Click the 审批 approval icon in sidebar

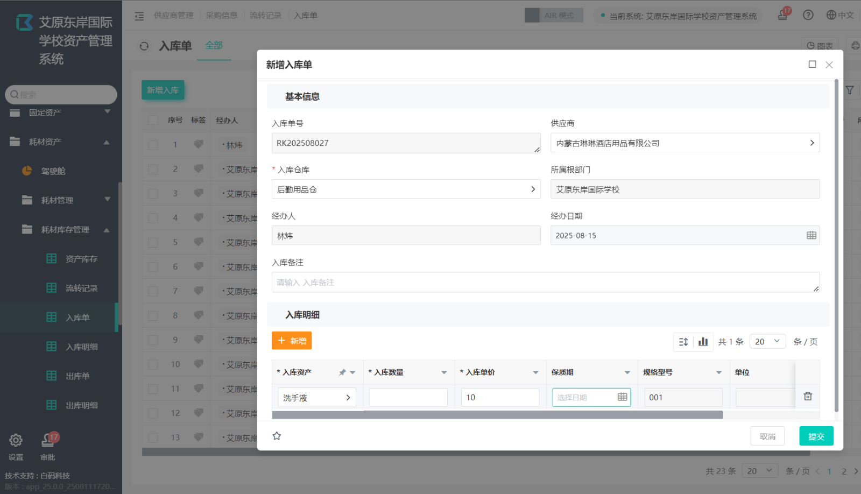click(x=48, y=441)
